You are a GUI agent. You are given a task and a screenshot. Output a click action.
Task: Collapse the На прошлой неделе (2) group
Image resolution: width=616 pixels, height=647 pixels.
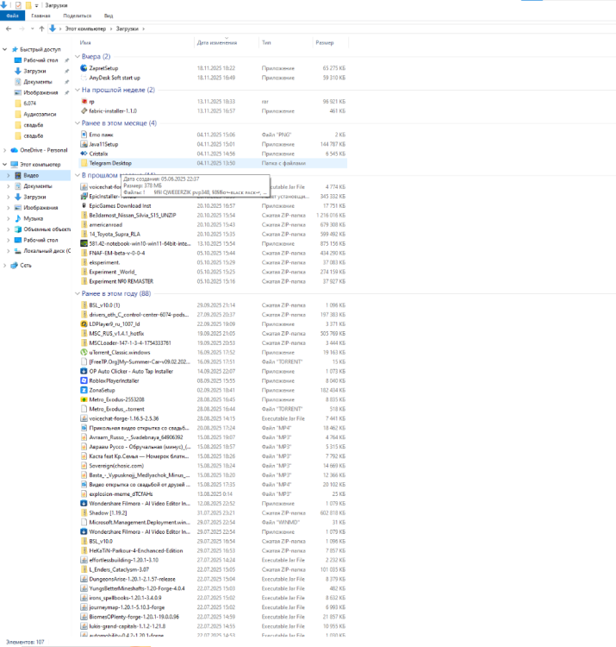pyautogui.click(x=77, y=90)
